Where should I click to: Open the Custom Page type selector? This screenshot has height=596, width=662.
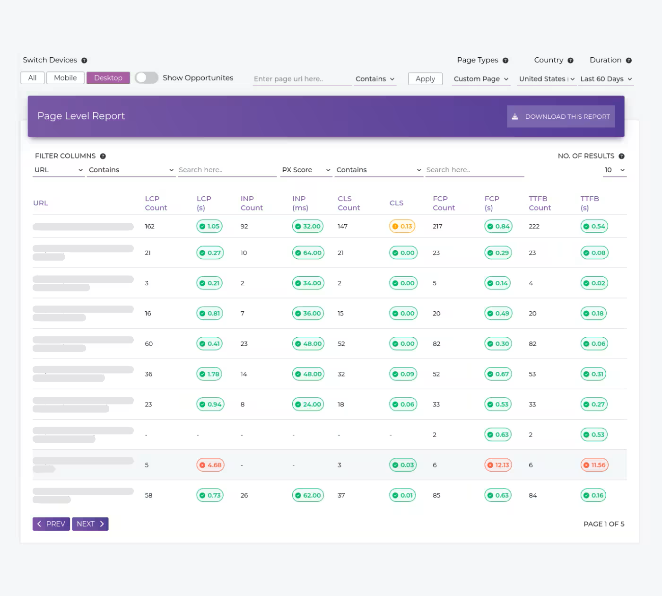point(480,79)
